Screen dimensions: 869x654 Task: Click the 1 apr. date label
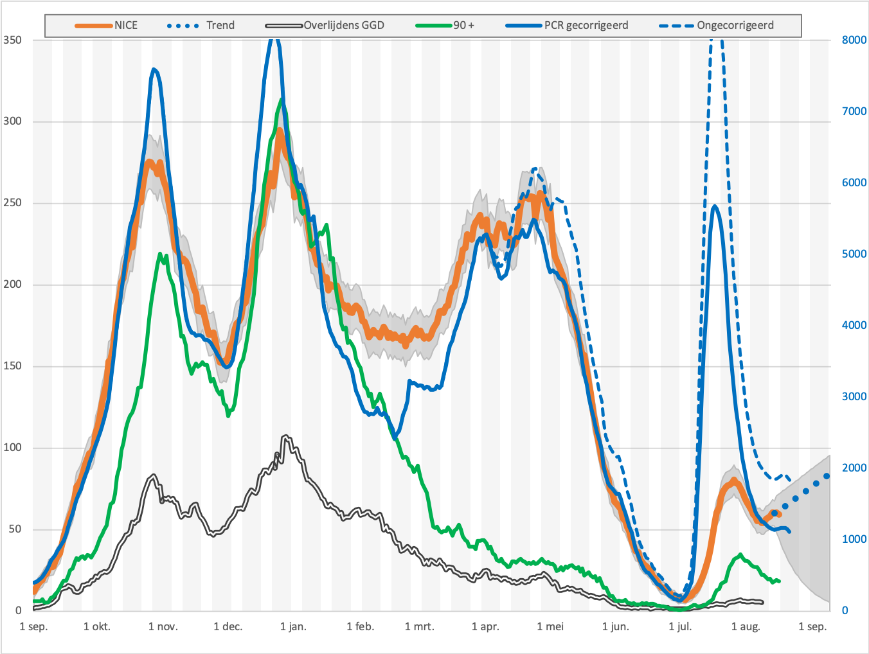[x=485, y=627]
